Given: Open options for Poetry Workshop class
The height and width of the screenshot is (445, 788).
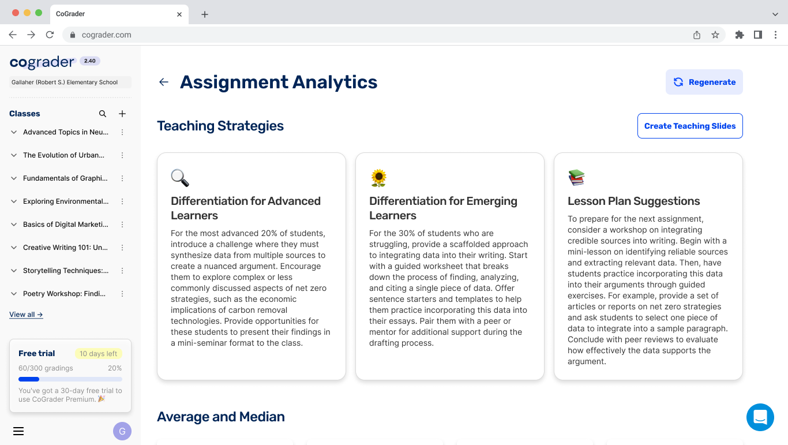Looking at the screenshot, I should pyautogui.click(x=122, y=294).
